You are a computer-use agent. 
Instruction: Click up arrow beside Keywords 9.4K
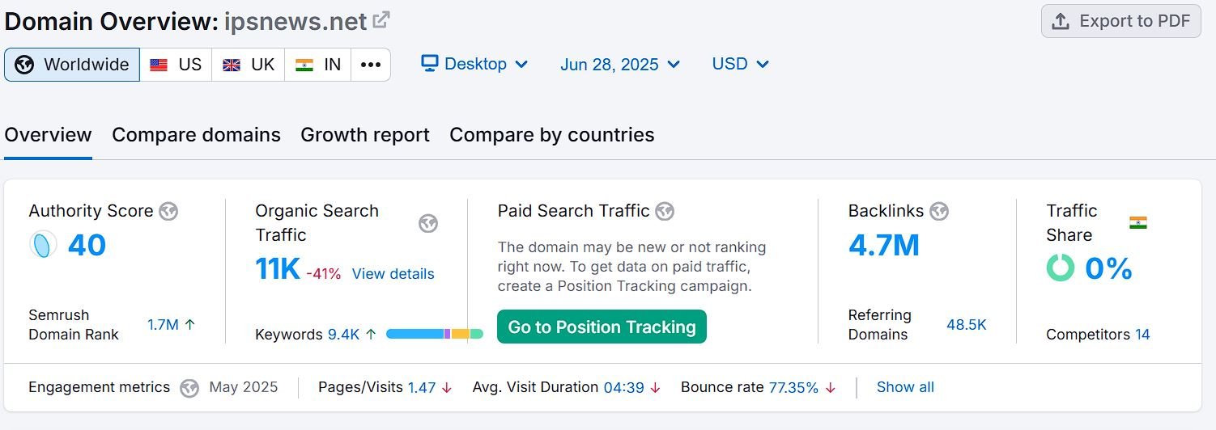(371, 334)
